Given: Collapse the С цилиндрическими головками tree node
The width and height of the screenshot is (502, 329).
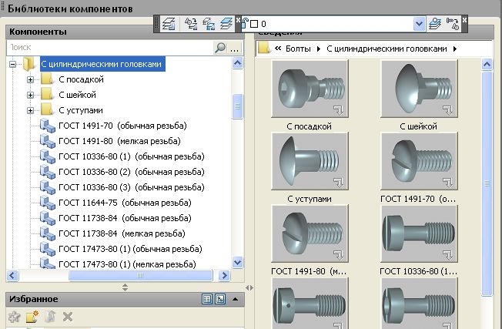Looking at the screenshot, I should pyautogui.click(x=13, y=65).
